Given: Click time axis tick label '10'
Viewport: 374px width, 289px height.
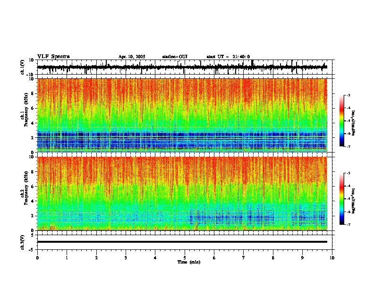Looking at the screenshot, I should click(x=332, y=258).
